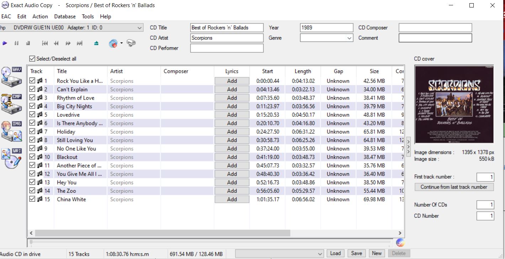Screen dimensions: 505x259
Task: Uncheck track 1 Rock You Like a H...
Action: 32,81
